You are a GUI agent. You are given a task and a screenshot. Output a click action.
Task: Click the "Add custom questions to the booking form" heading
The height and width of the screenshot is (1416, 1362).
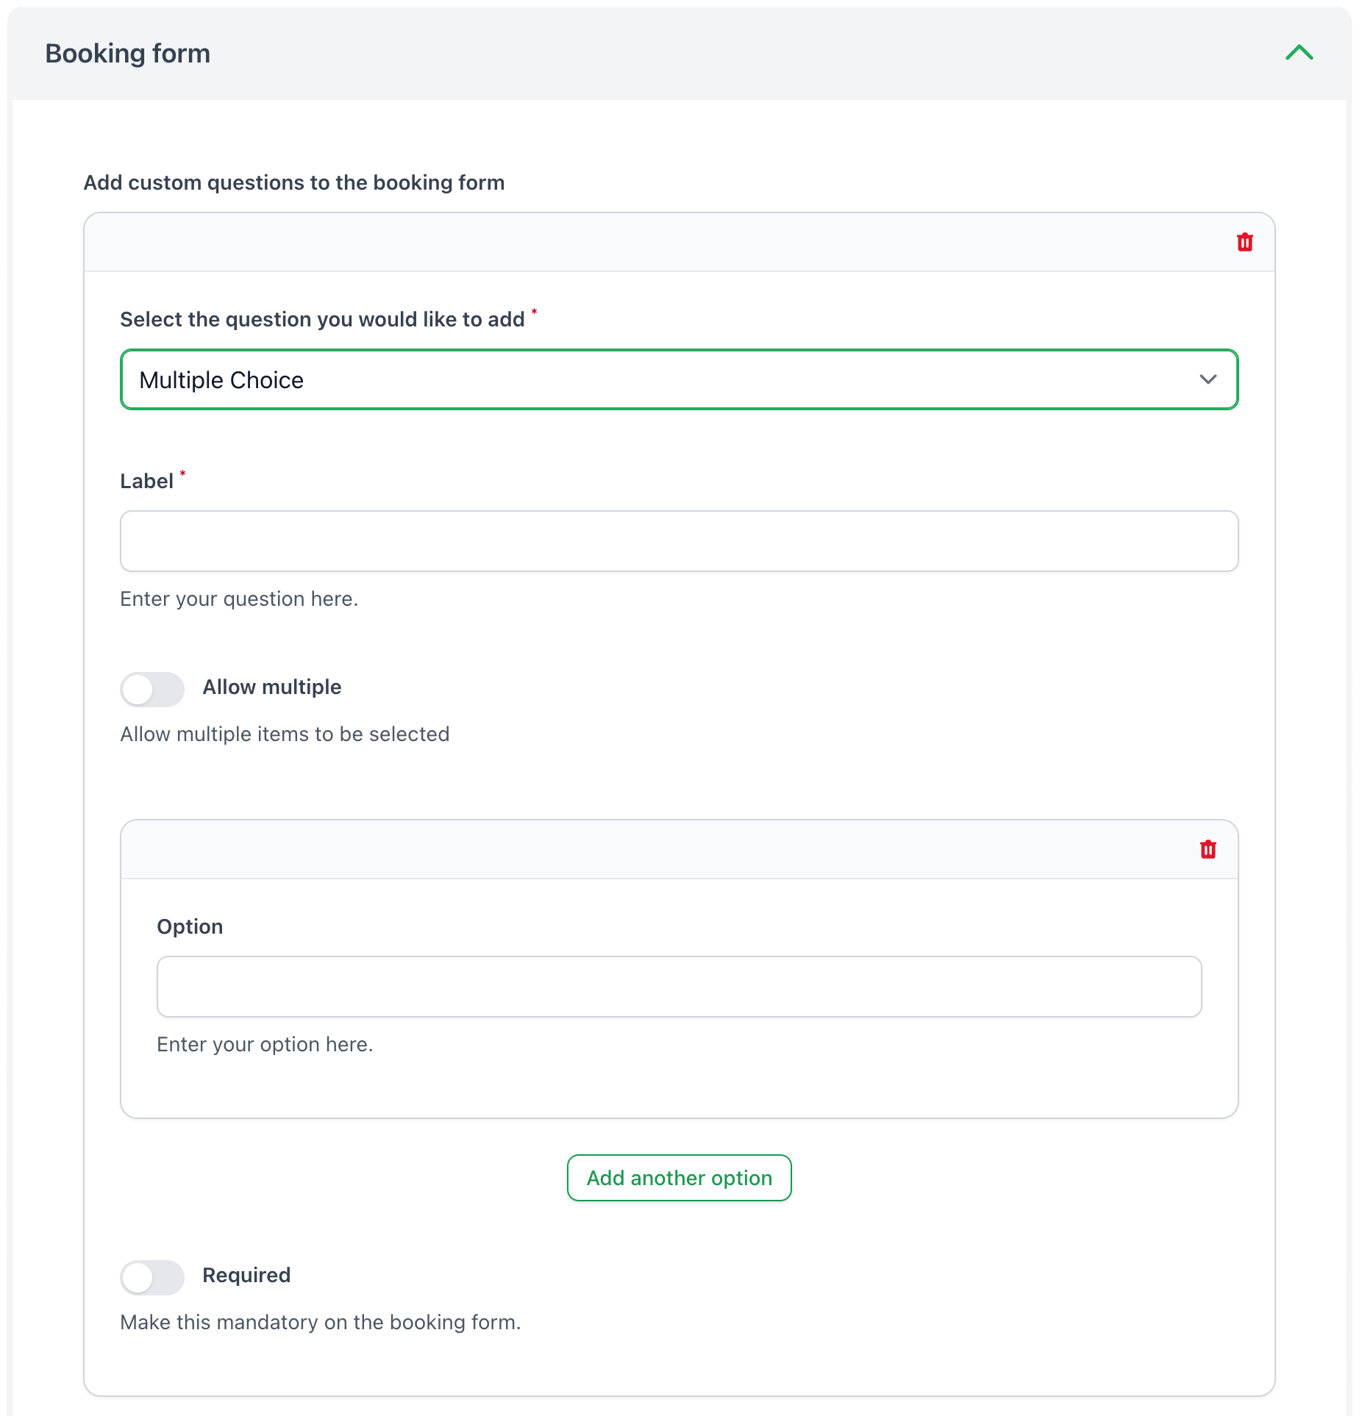(294, 182)
